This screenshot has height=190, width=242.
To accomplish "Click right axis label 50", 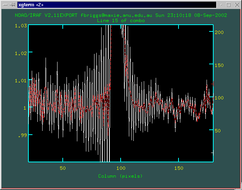I will pos(218,131).
